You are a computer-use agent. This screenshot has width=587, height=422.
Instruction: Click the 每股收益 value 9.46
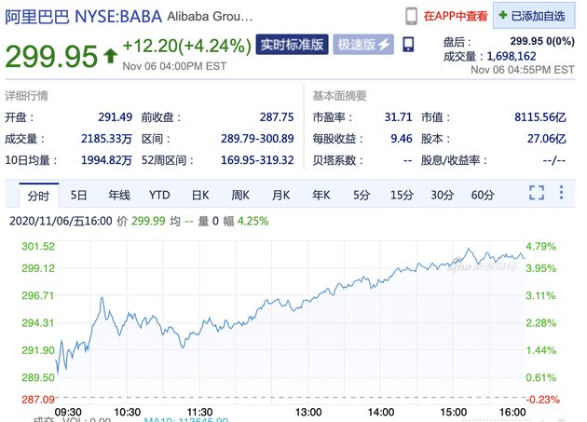[x=402, y=139]
